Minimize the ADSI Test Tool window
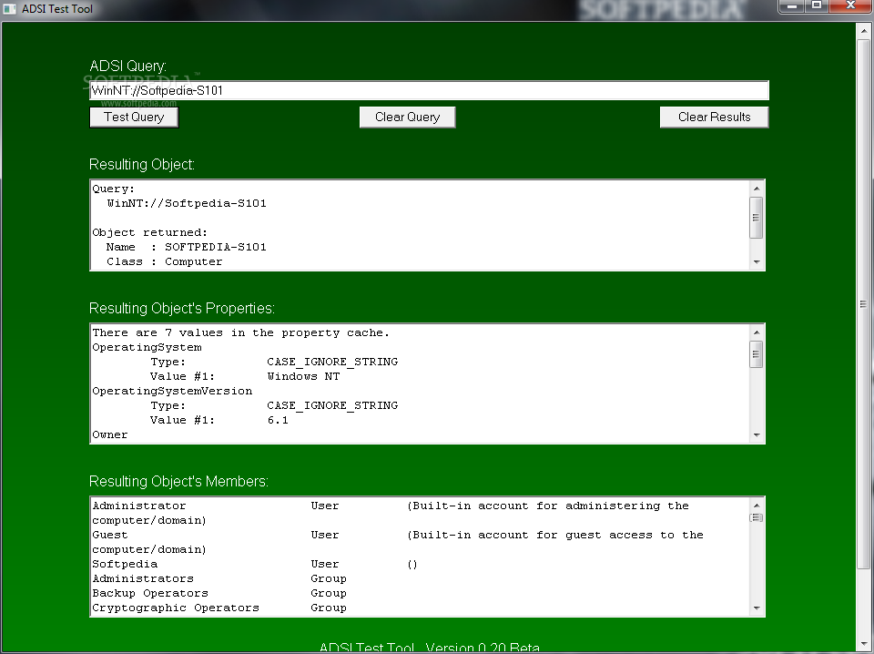 click(x=791, y=6)
